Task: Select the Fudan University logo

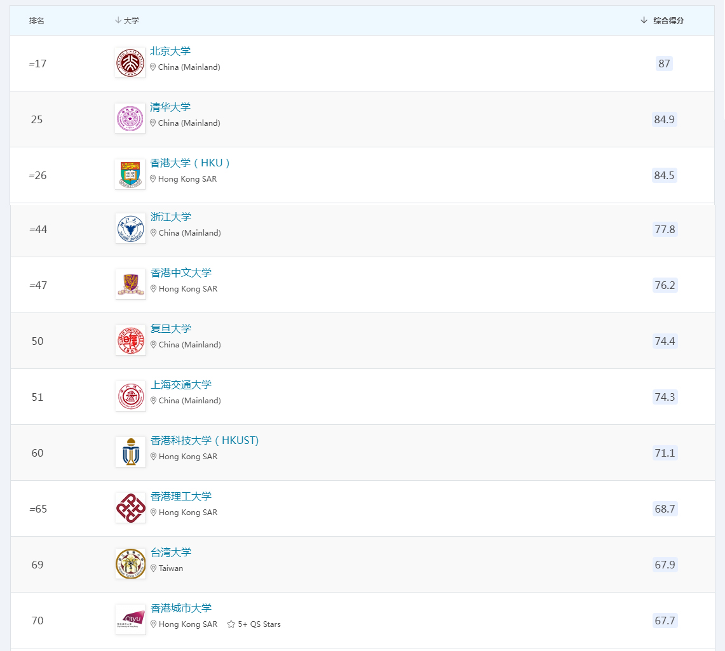Action: coord(130,340)
